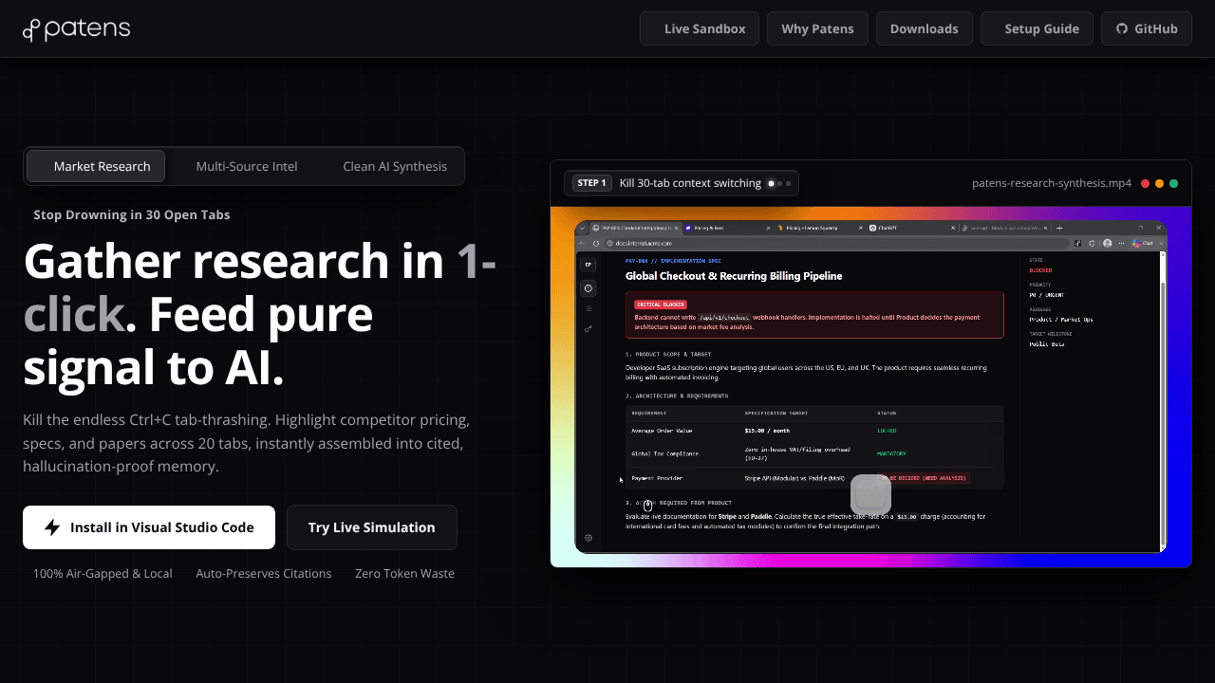Click the back arrow in the demo browser
Viewport: 1215px width, 683px height.
pos(583,244)
